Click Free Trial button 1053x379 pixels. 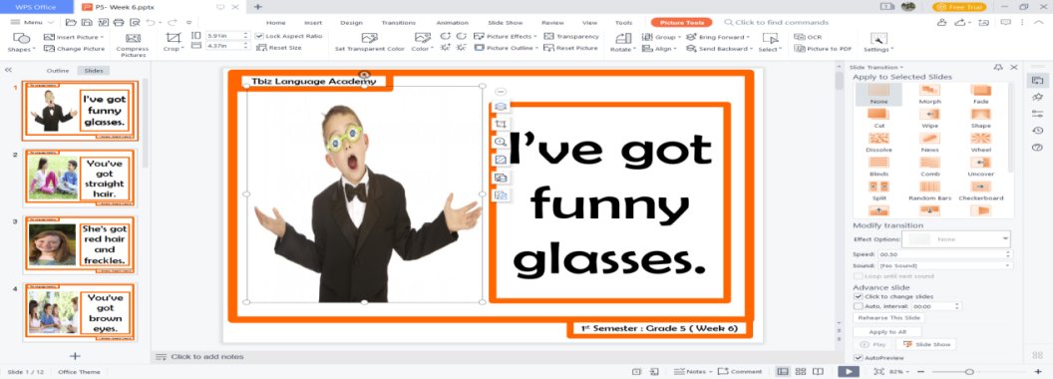pos(959,7)
